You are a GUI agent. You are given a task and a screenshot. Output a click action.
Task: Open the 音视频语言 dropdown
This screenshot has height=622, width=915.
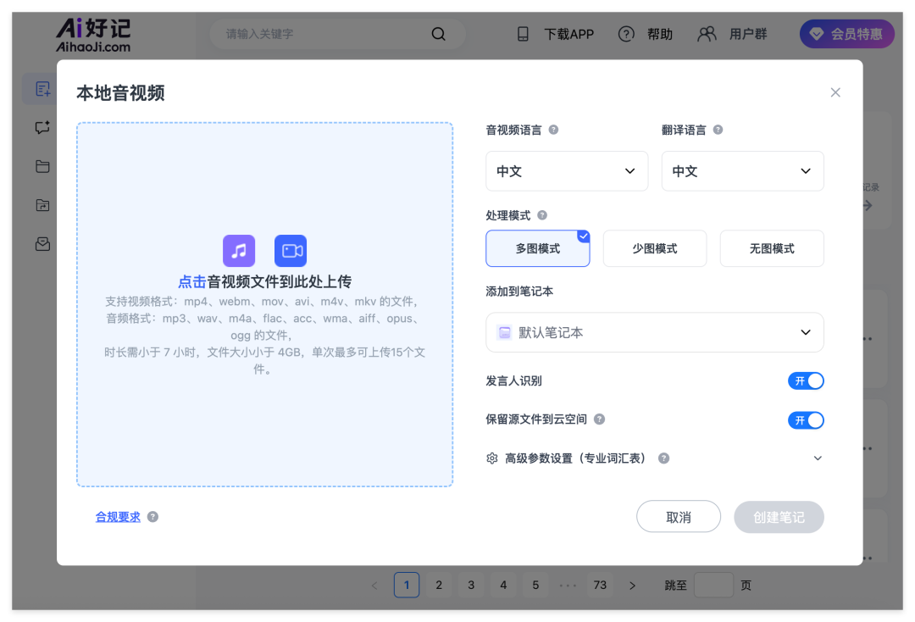coord(567,171)
